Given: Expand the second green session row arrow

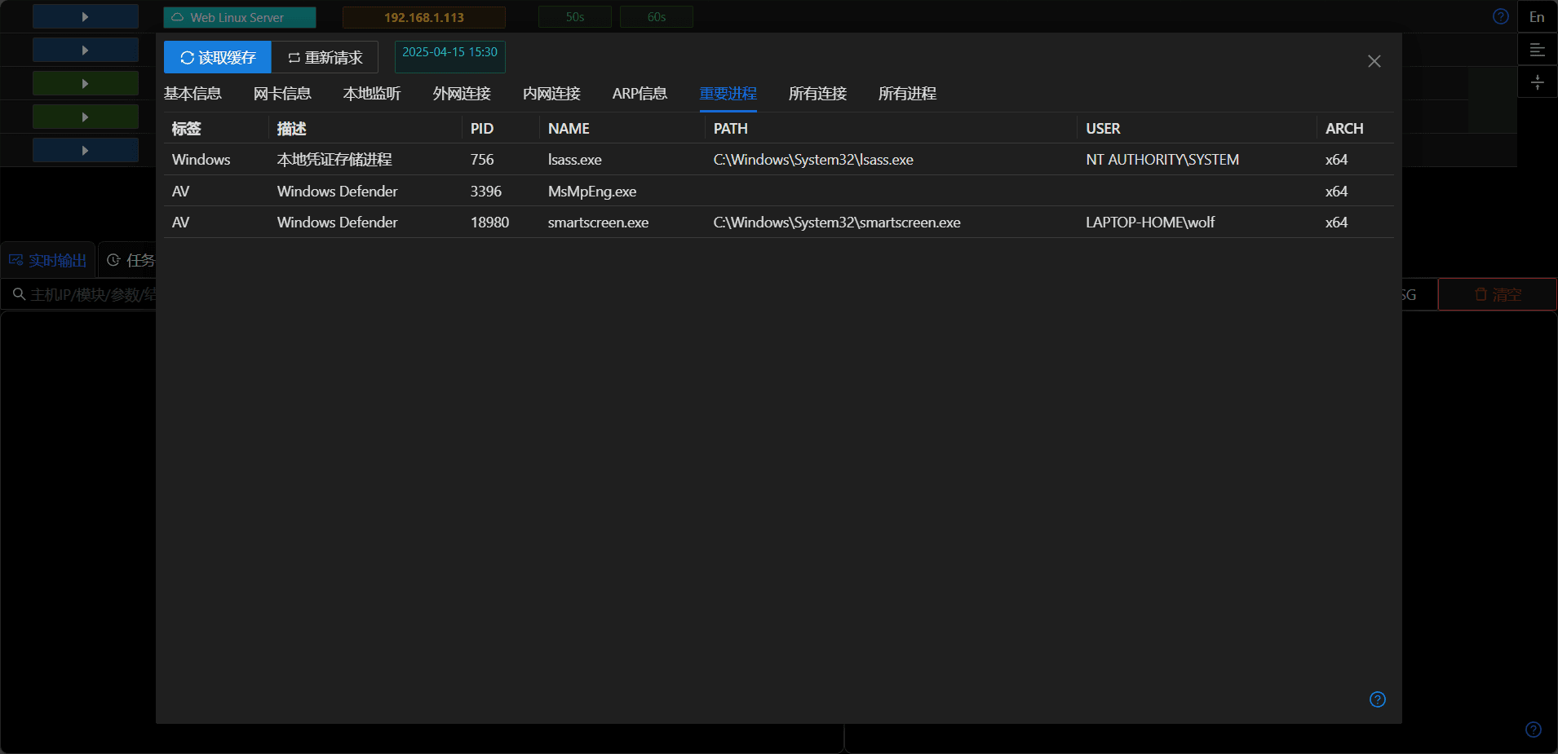Looking at the screenshot, I should (85, 117).
